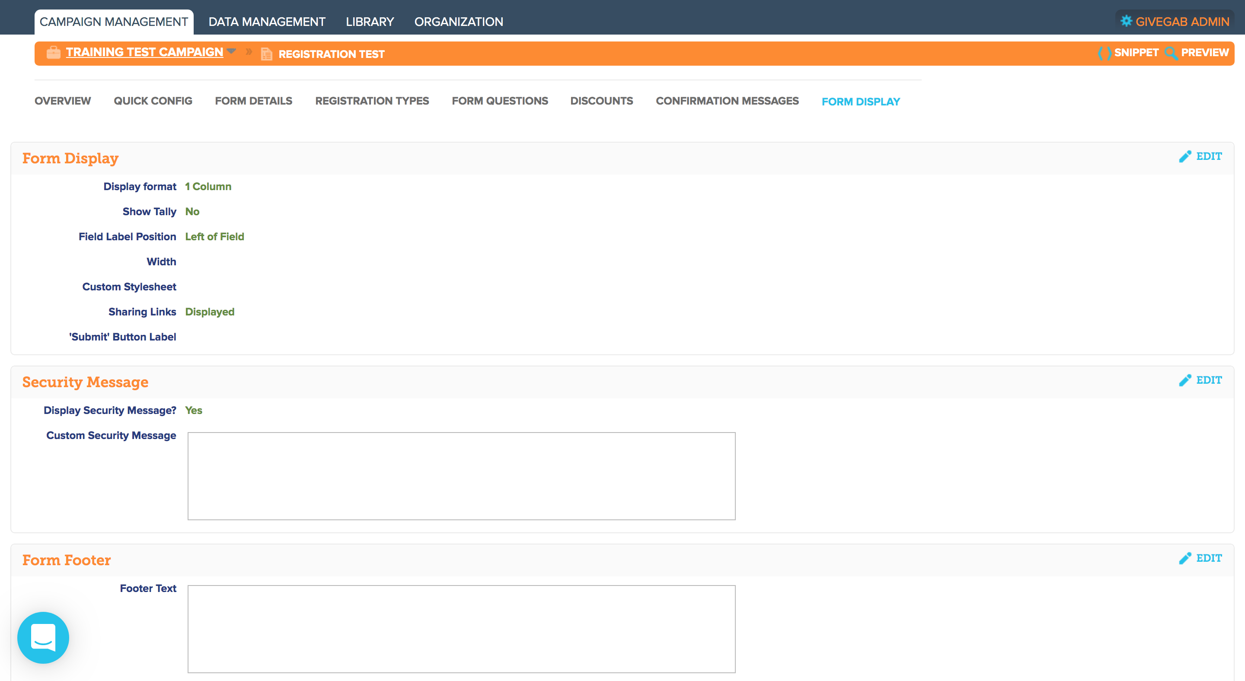Image resolution: width=1245 pixels, height=681 pixels.
Task: Click the 'Custom Security Message' label
Action: (111, 436)
